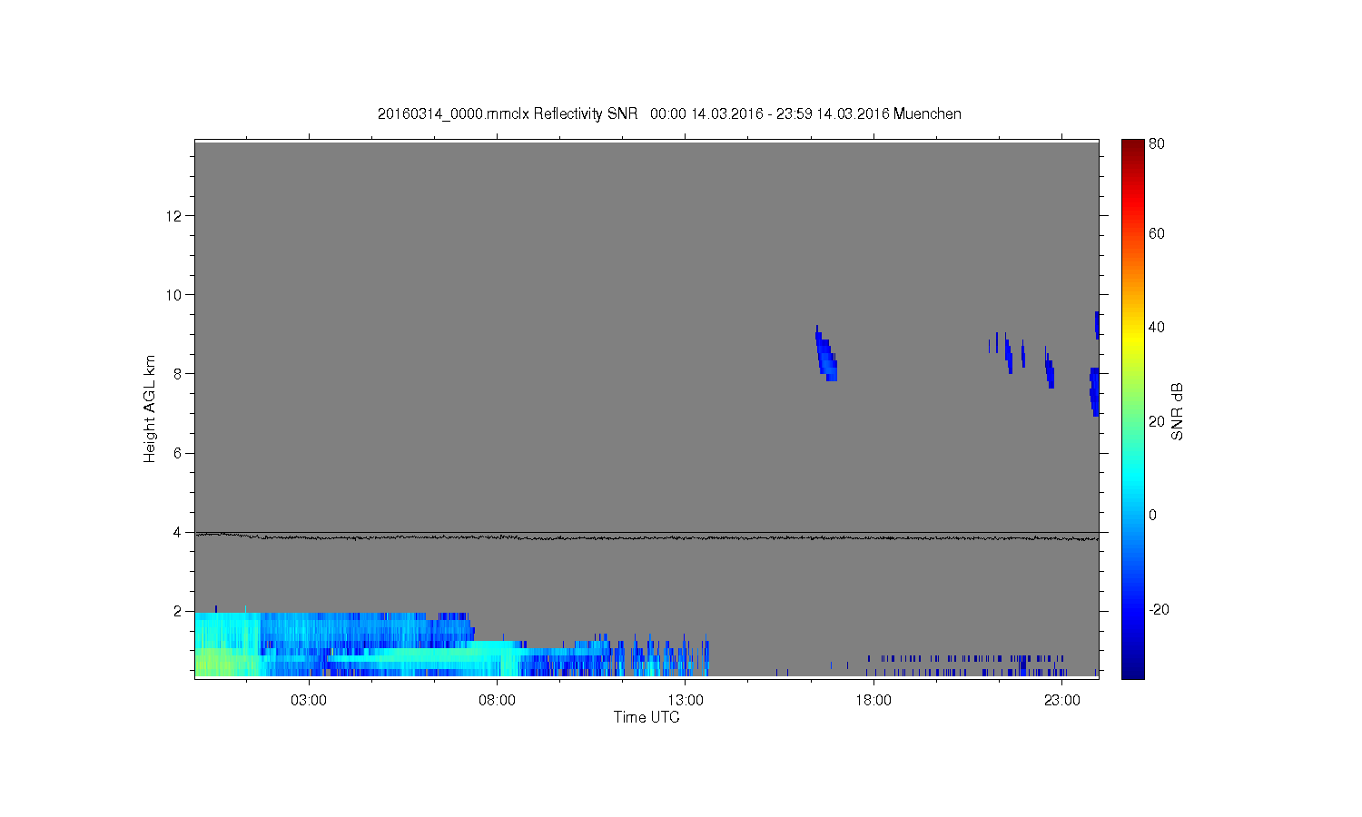The width and height of the screenshot is (1362, 817).
Task: Click the 08:00 time tick label
Action: pos(498,701)
